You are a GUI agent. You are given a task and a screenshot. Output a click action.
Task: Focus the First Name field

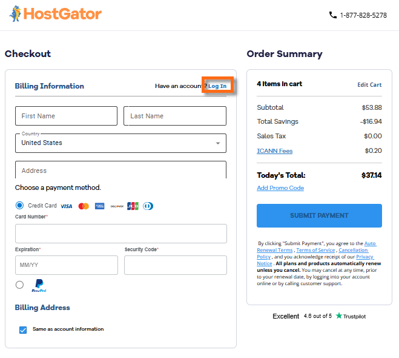66,116
